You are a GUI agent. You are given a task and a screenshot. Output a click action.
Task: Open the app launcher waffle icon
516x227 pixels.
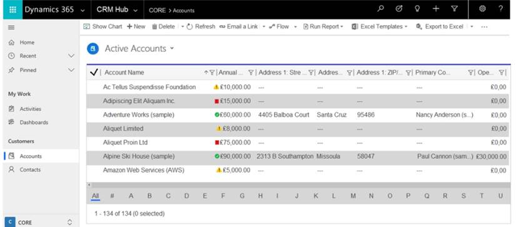tap(13, 9)
